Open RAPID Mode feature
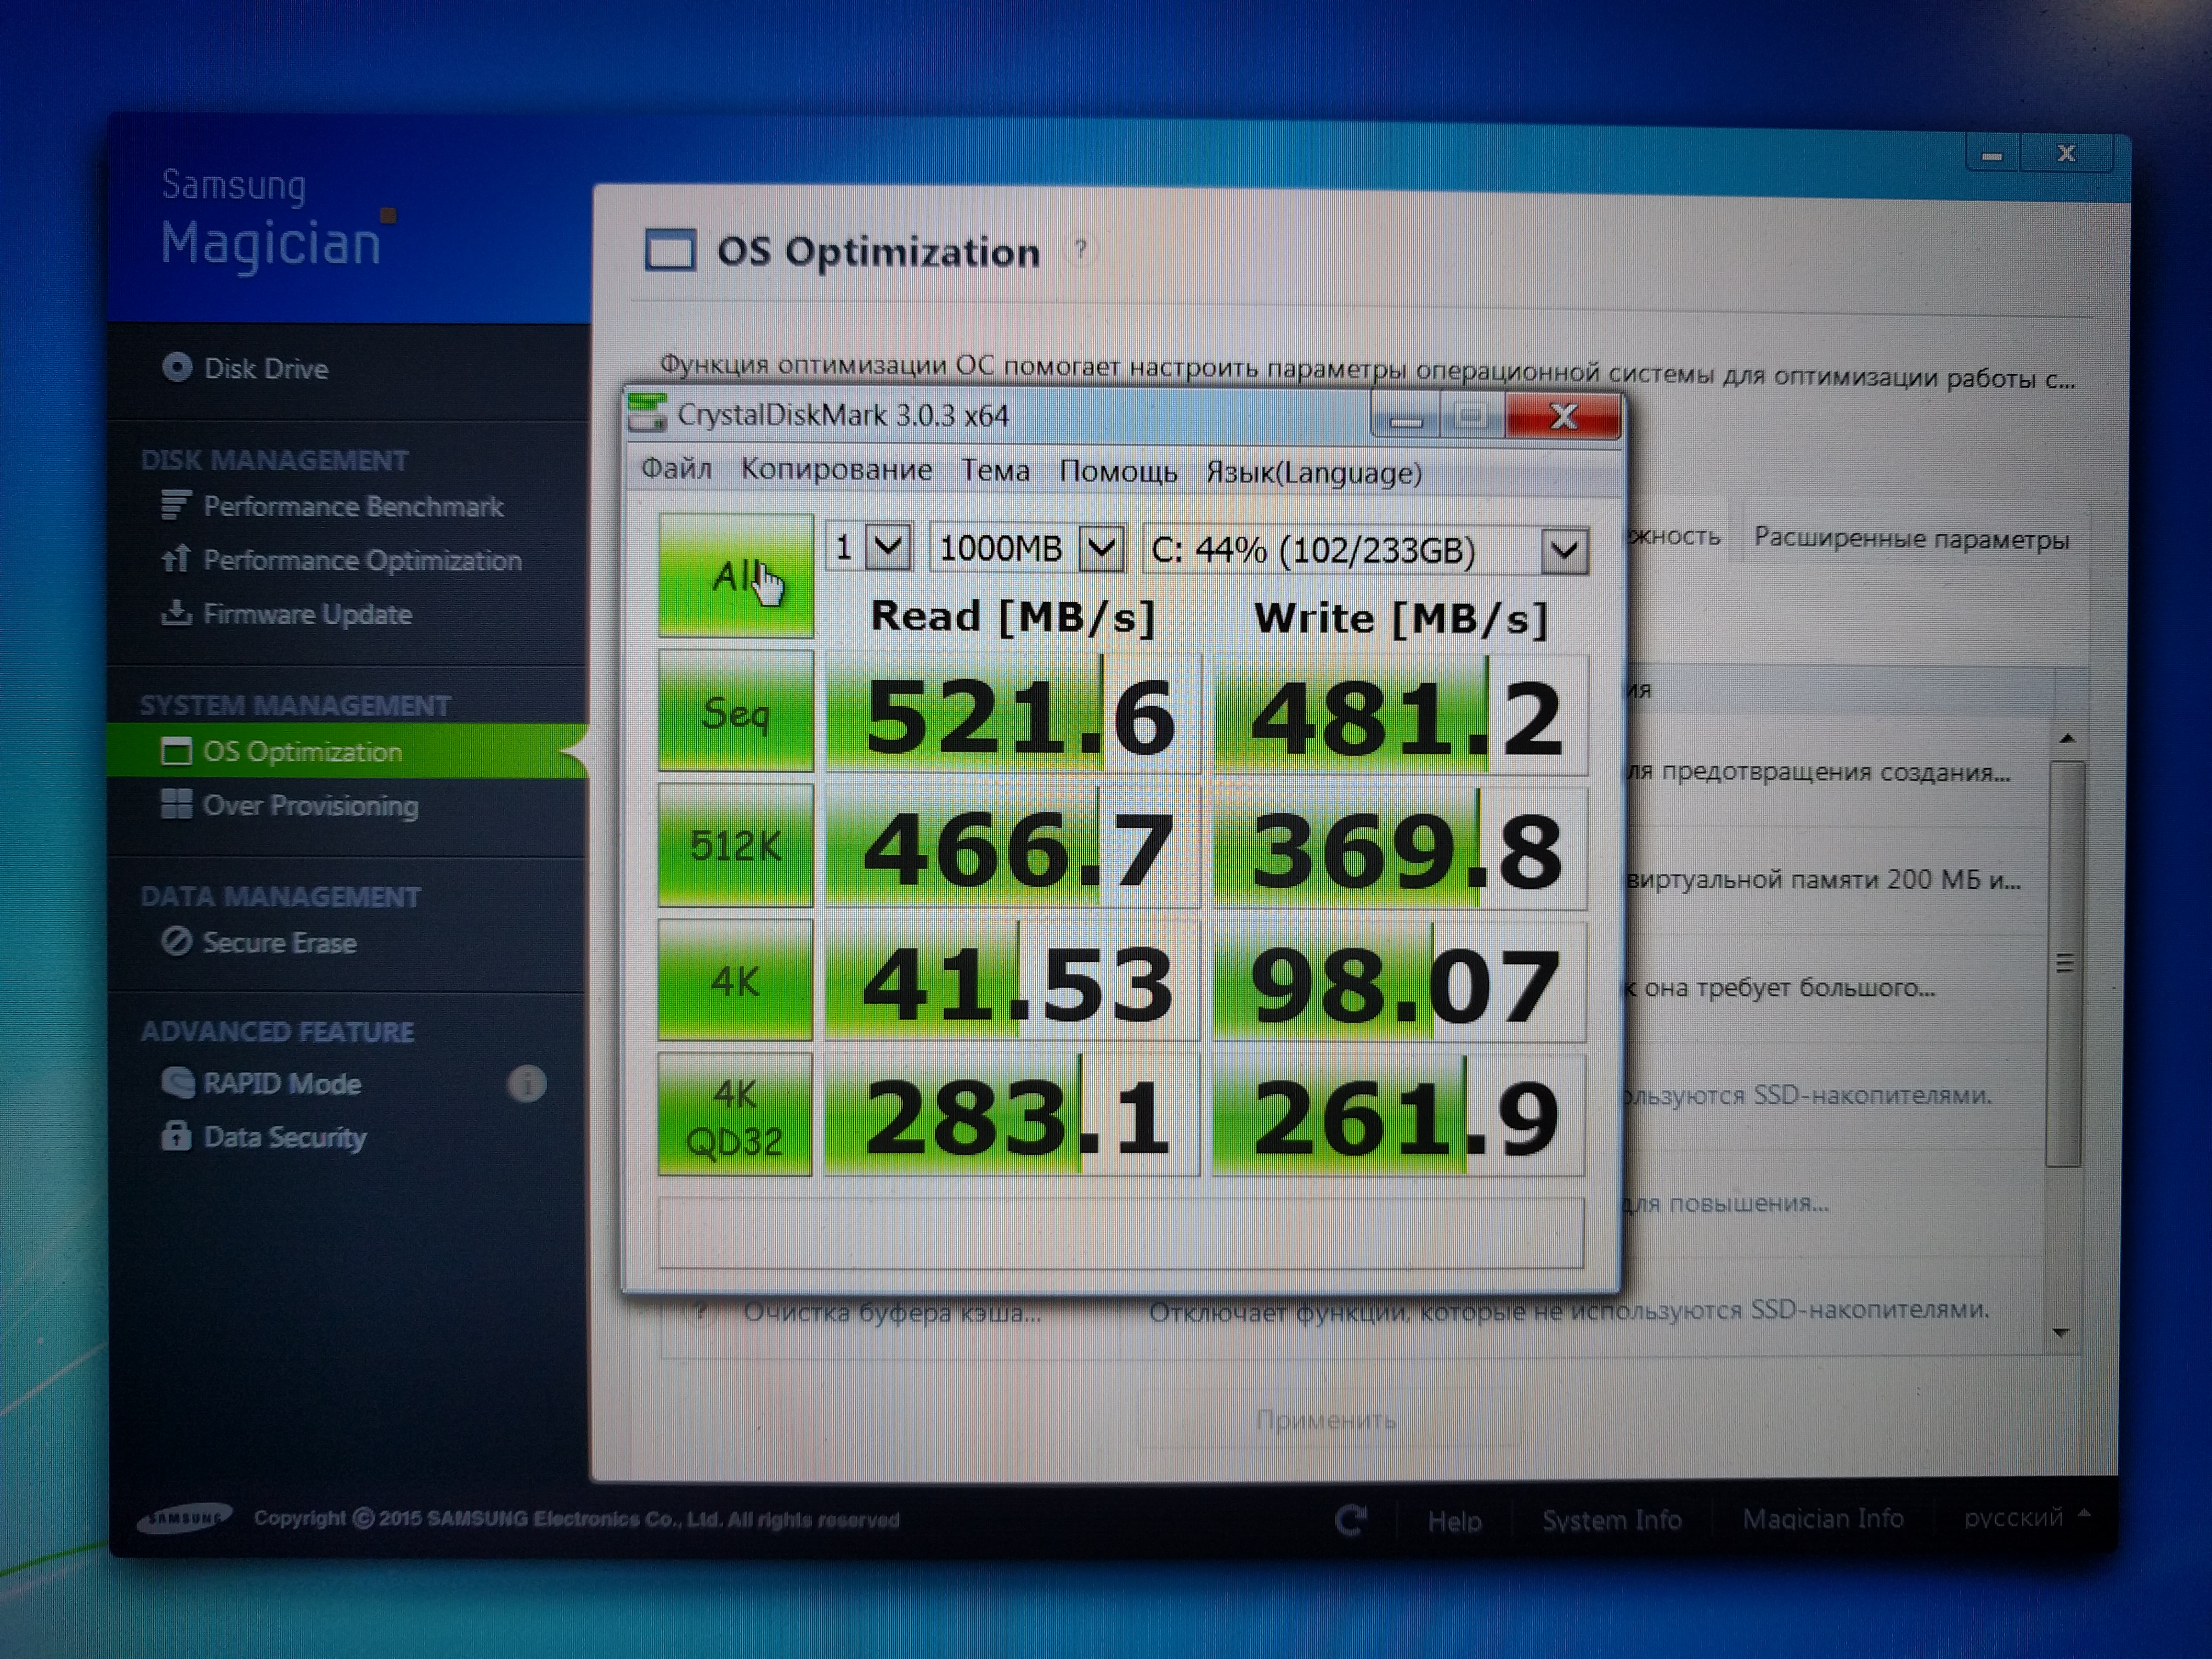2212x1659 pixels. (x=281, y=1084)
